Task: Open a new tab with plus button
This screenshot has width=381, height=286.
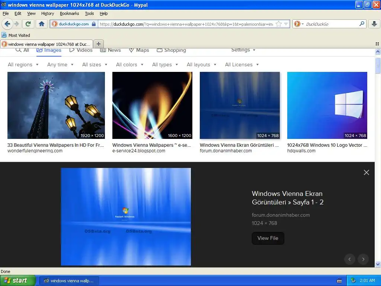Action: click(x=98, y=44)
